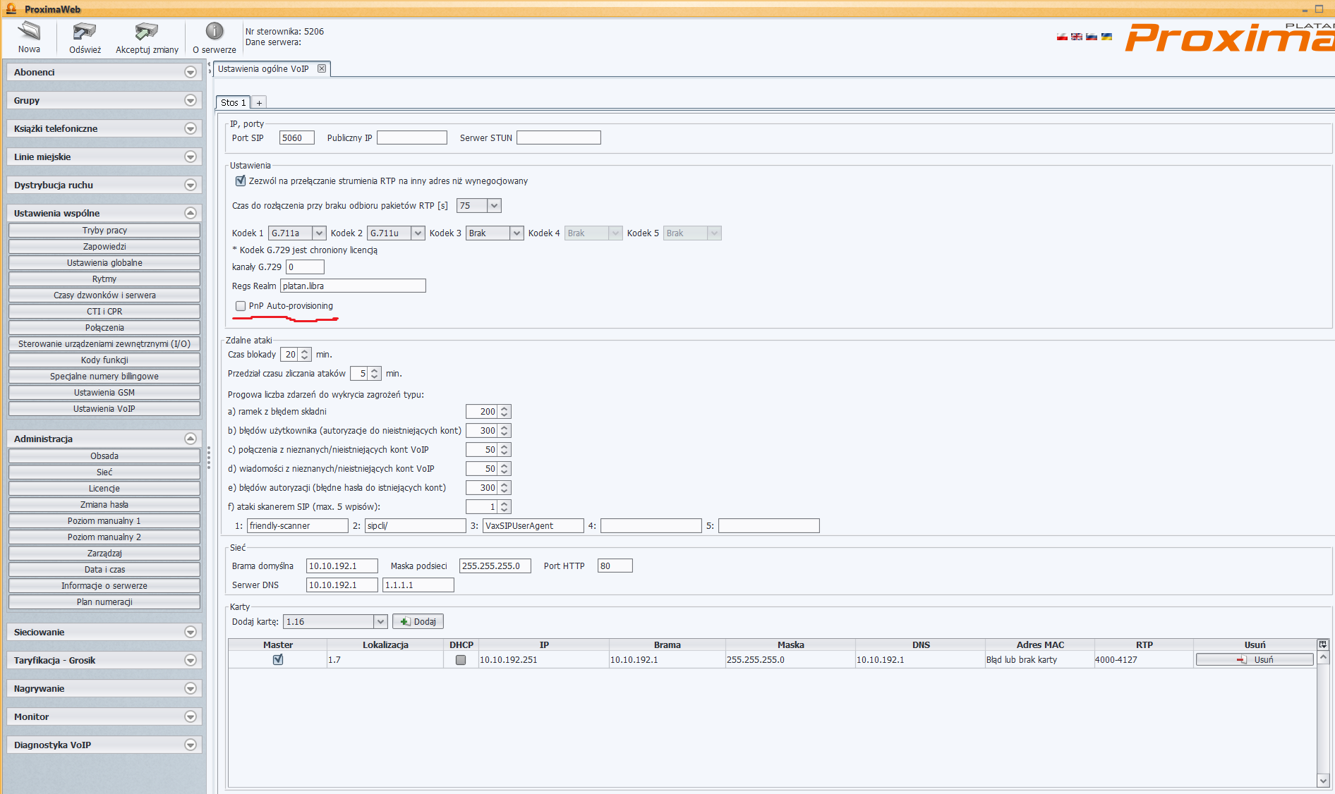Click the Port SIP input field
1335x794 pixels.
[296, 138]
